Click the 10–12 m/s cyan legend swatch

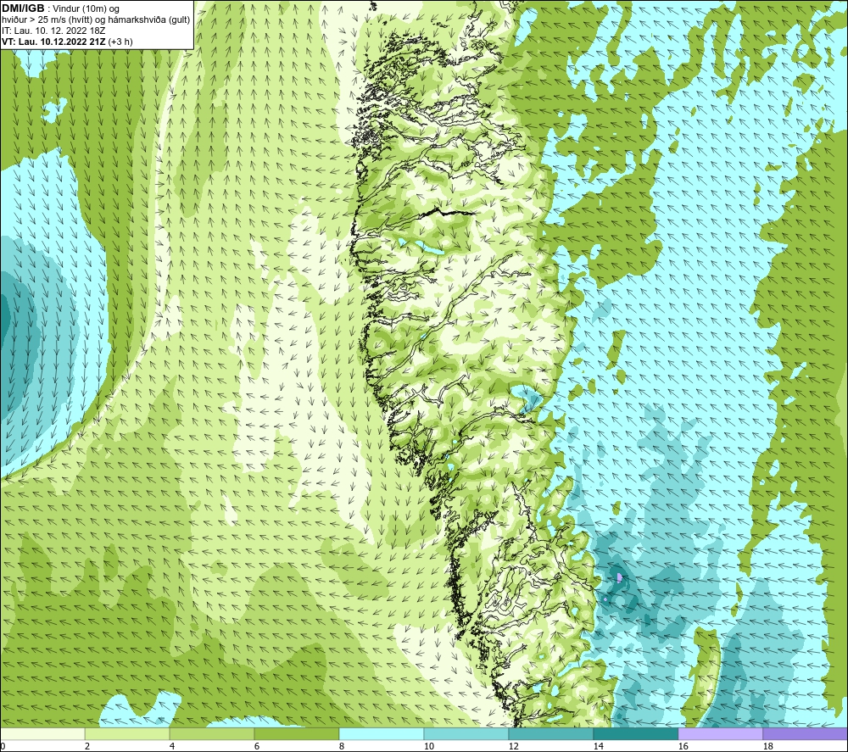coord(466,733)
